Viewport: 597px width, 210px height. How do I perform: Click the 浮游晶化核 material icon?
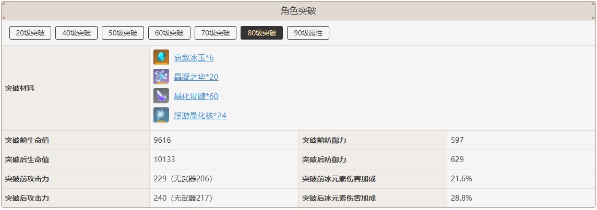click(x=161, y=115)
